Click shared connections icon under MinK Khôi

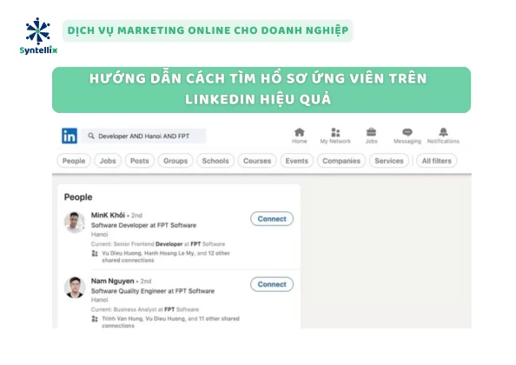coord(95,254)
